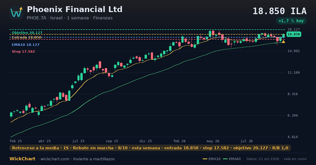Viewport: 316px width, 165px height.
Task: Click the EMA10 18.127 label
Action: (26, 45)
